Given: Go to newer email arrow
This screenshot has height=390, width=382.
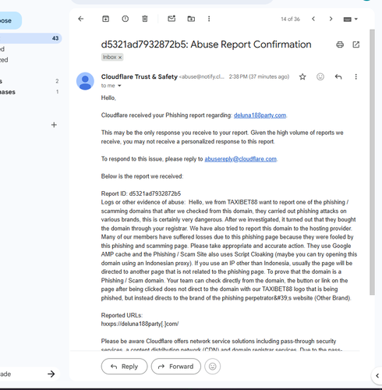Looking at the screenshot, I should click(x=313, y=19).
